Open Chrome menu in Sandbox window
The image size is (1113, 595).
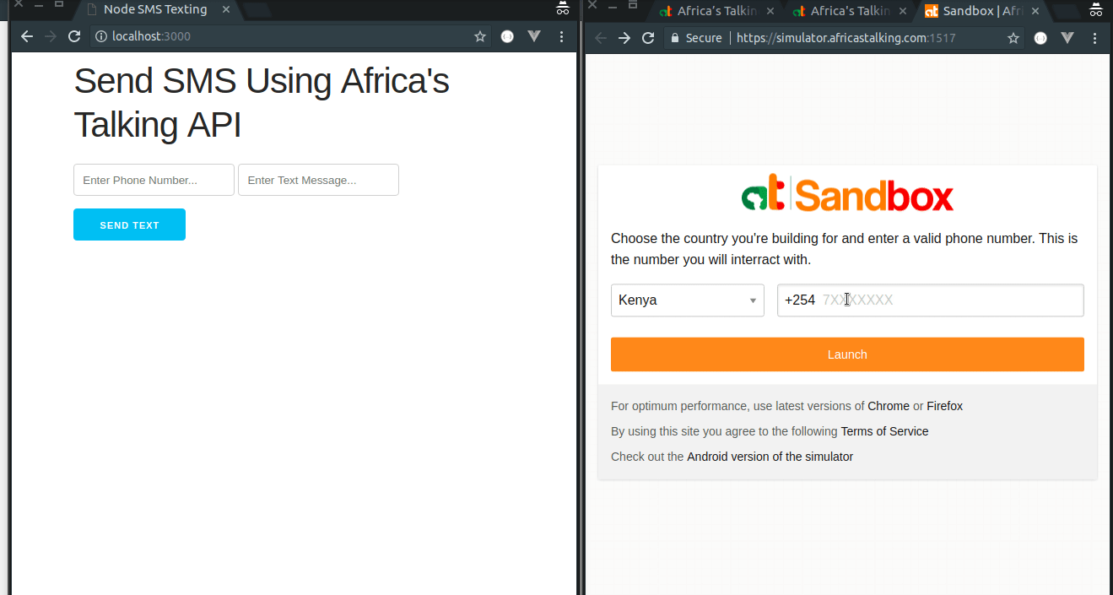coord(1095,38)
